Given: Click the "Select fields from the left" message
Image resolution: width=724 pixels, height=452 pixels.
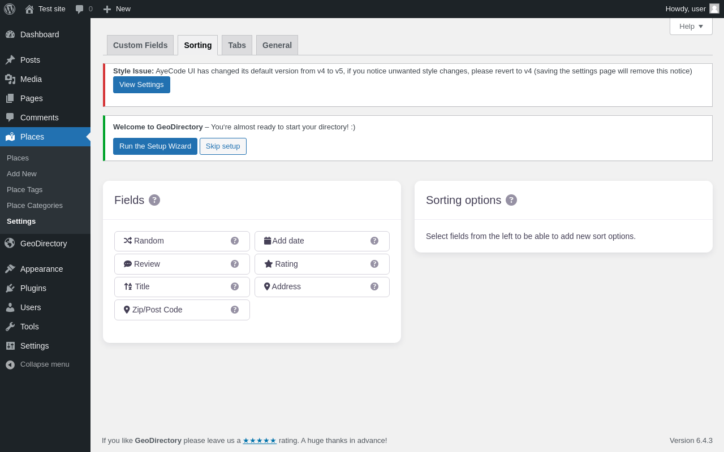Looking at the screenshot, I should (531, 236).
